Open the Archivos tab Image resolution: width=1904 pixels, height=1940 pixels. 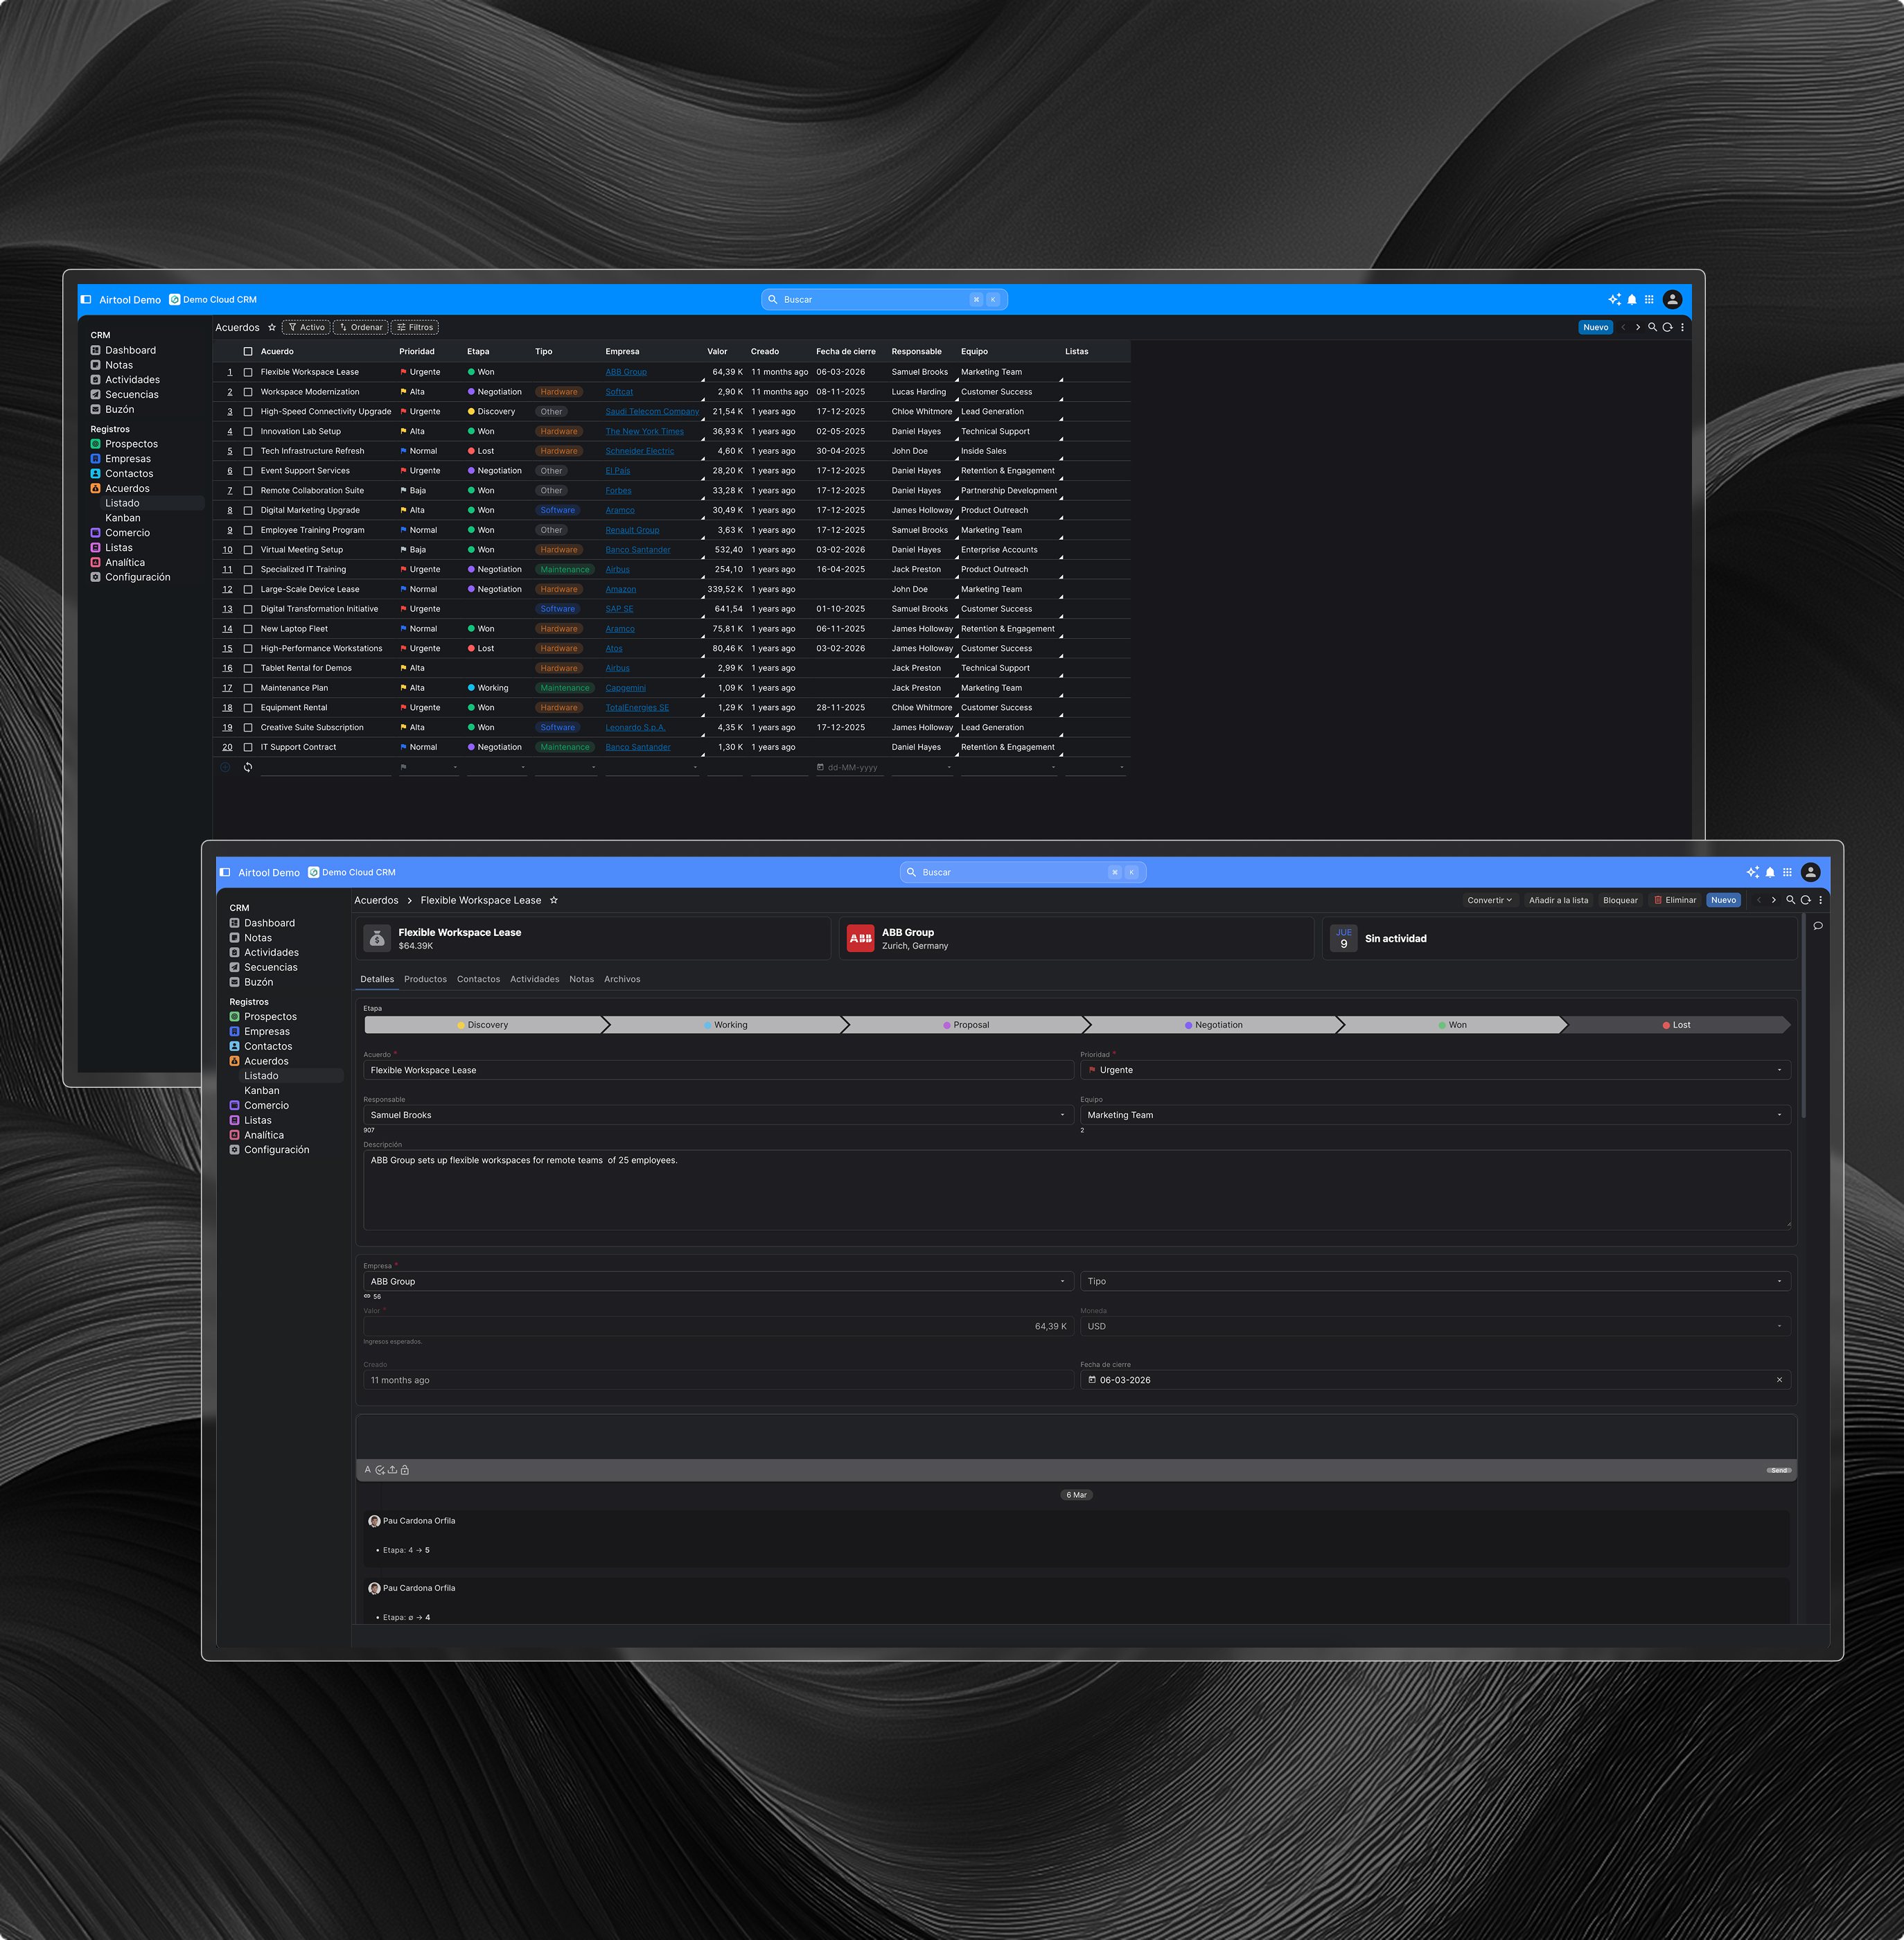pyautogui.click(x=622, y=979)
